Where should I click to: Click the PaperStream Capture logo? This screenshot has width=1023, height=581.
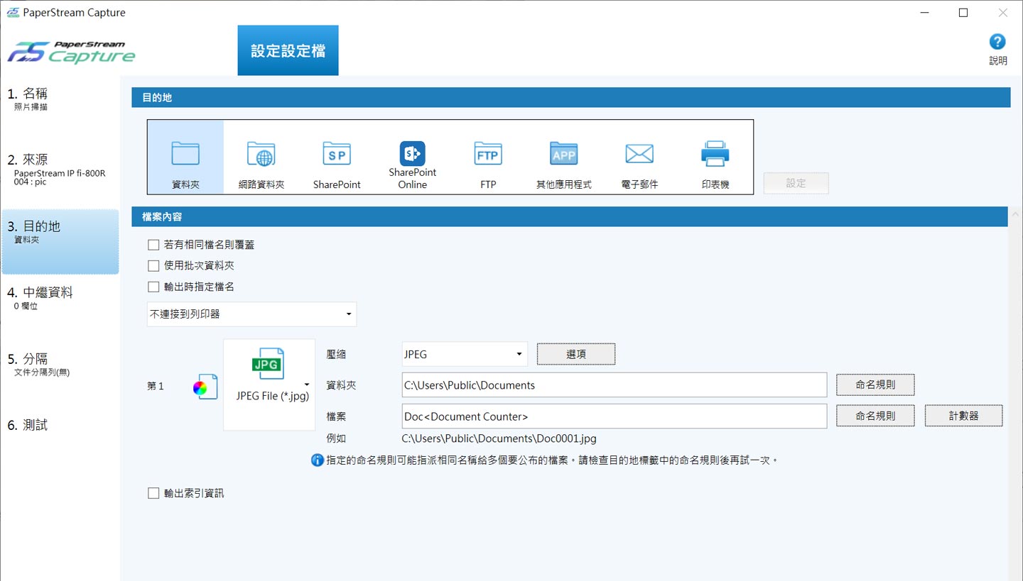pos(71,52)
